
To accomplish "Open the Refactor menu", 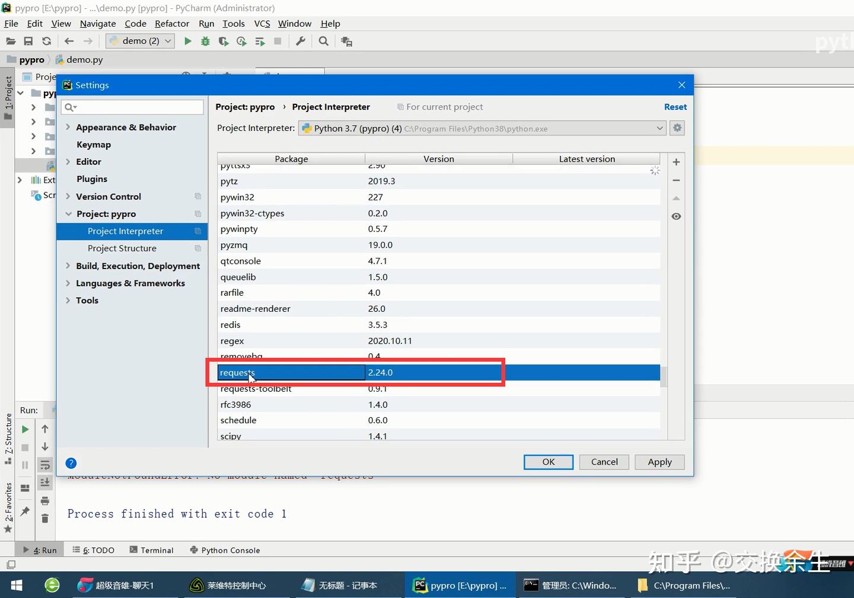I will 171,24.
